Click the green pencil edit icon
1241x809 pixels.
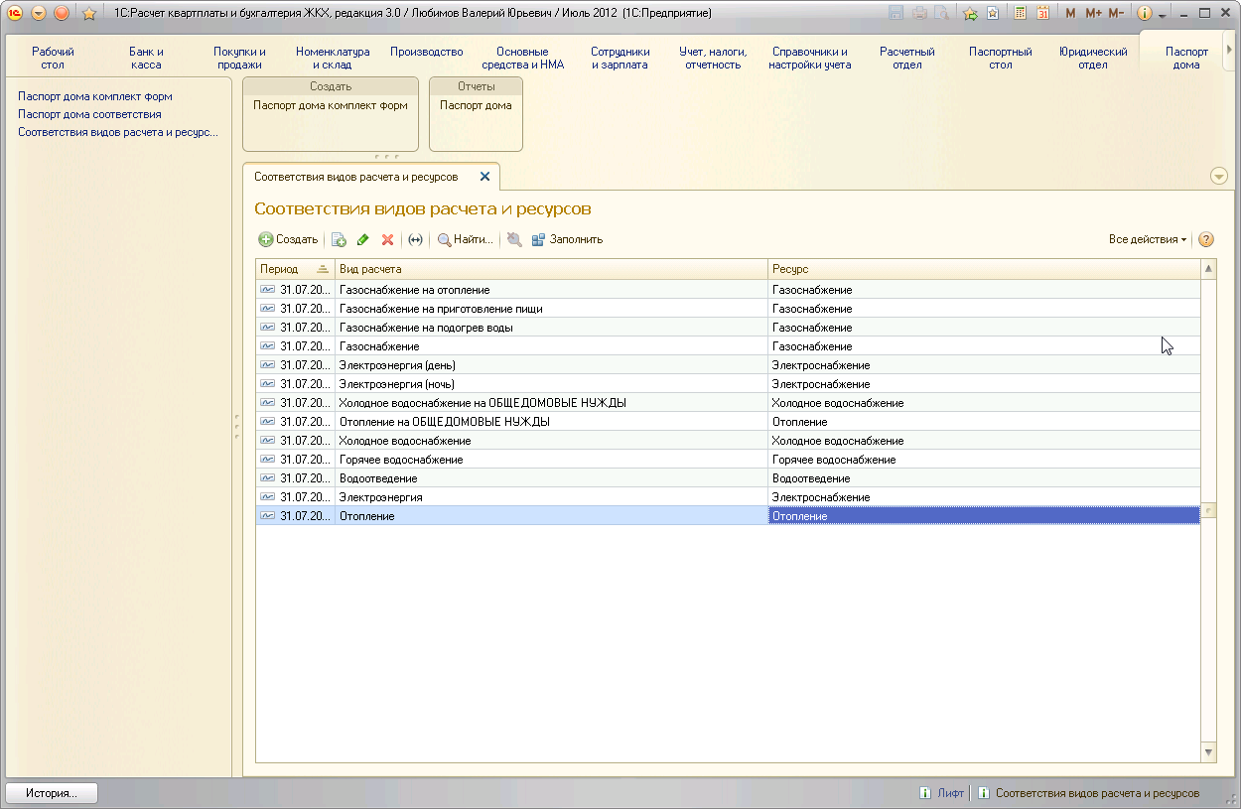(362, 239)
